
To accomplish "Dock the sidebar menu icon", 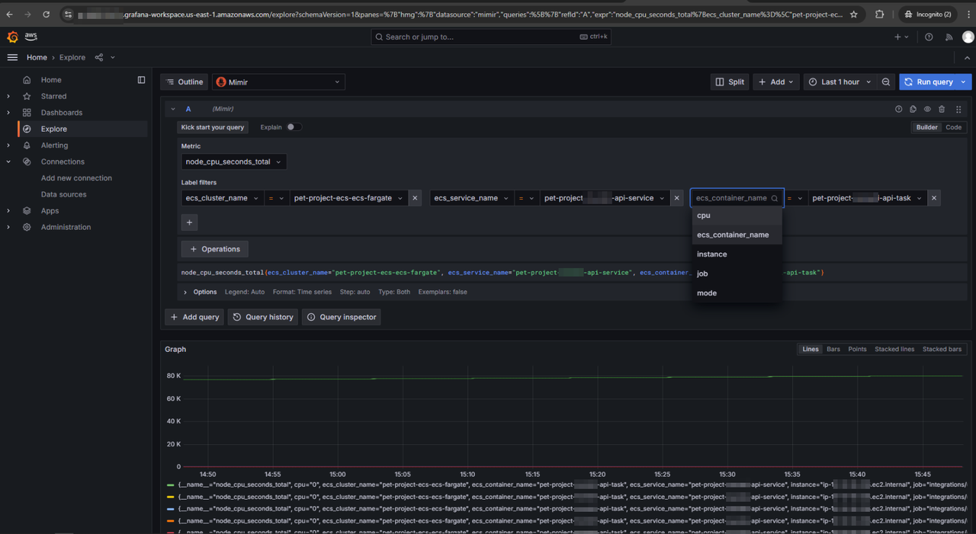I will tap(141, 80).
